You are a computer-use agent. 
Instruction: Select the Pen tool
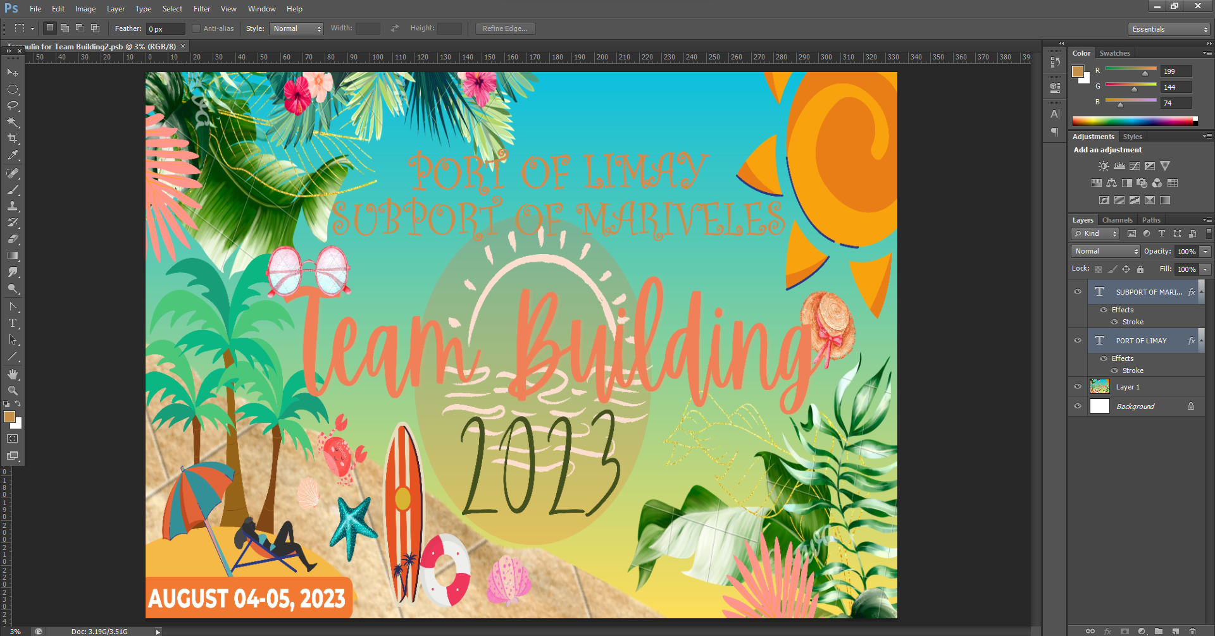[13, 307]
